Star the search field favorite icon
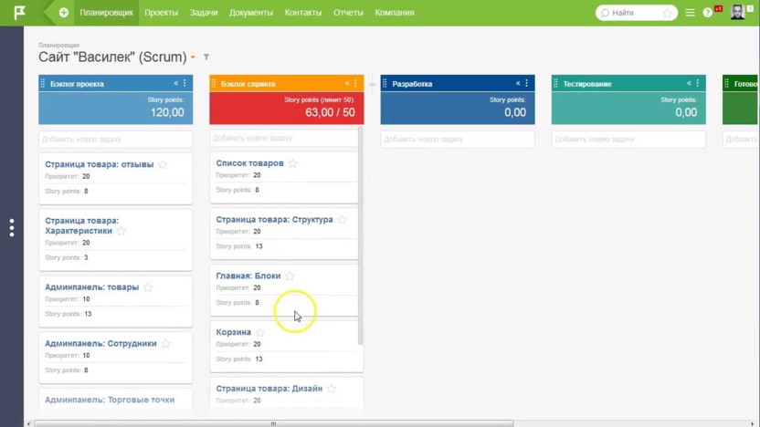The image size is (760, 427). click(668, 13)
